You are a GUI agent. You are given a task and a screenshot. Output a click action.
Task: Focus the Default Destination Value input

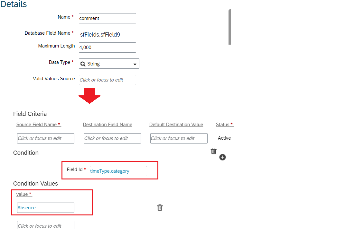179,138
